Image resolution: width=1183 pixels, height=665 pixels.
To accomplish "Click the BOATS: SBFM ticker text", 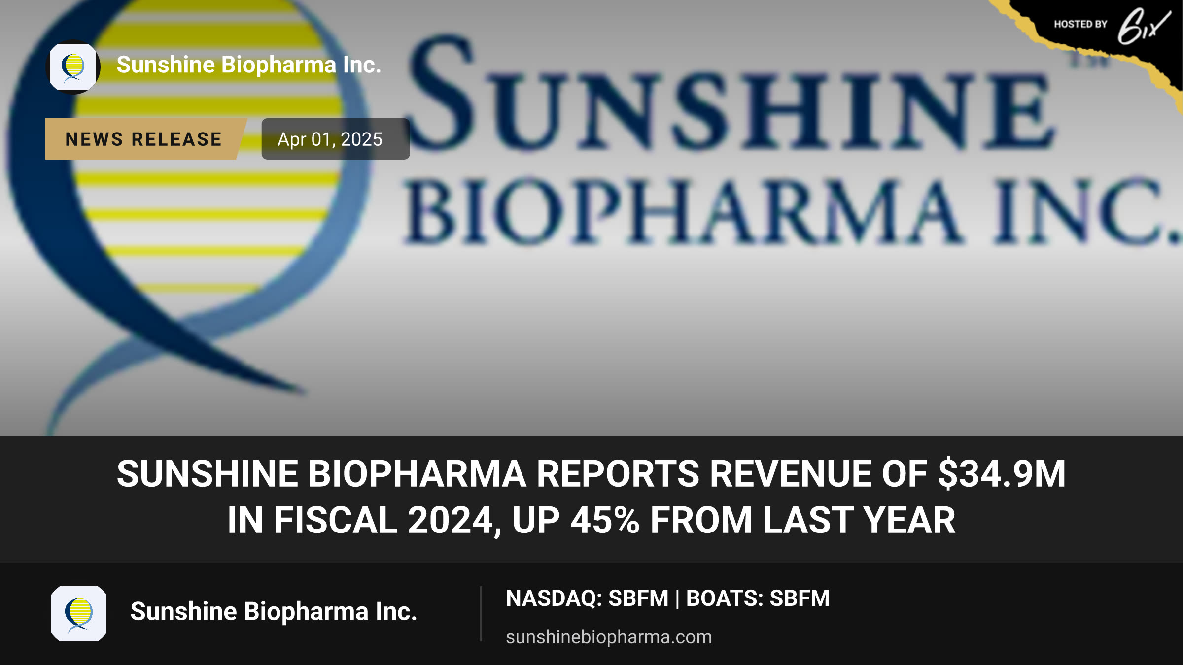I will (x=758, y=598).
